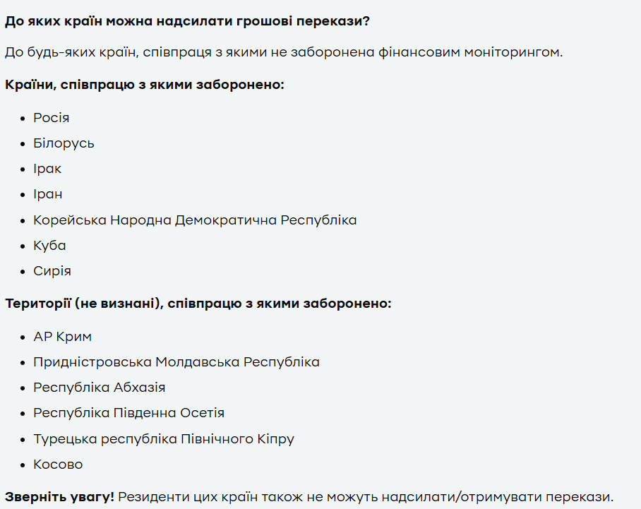Select the "Росія" list item
This screenshot has width=641, height=509.
(x=52, y=118)
